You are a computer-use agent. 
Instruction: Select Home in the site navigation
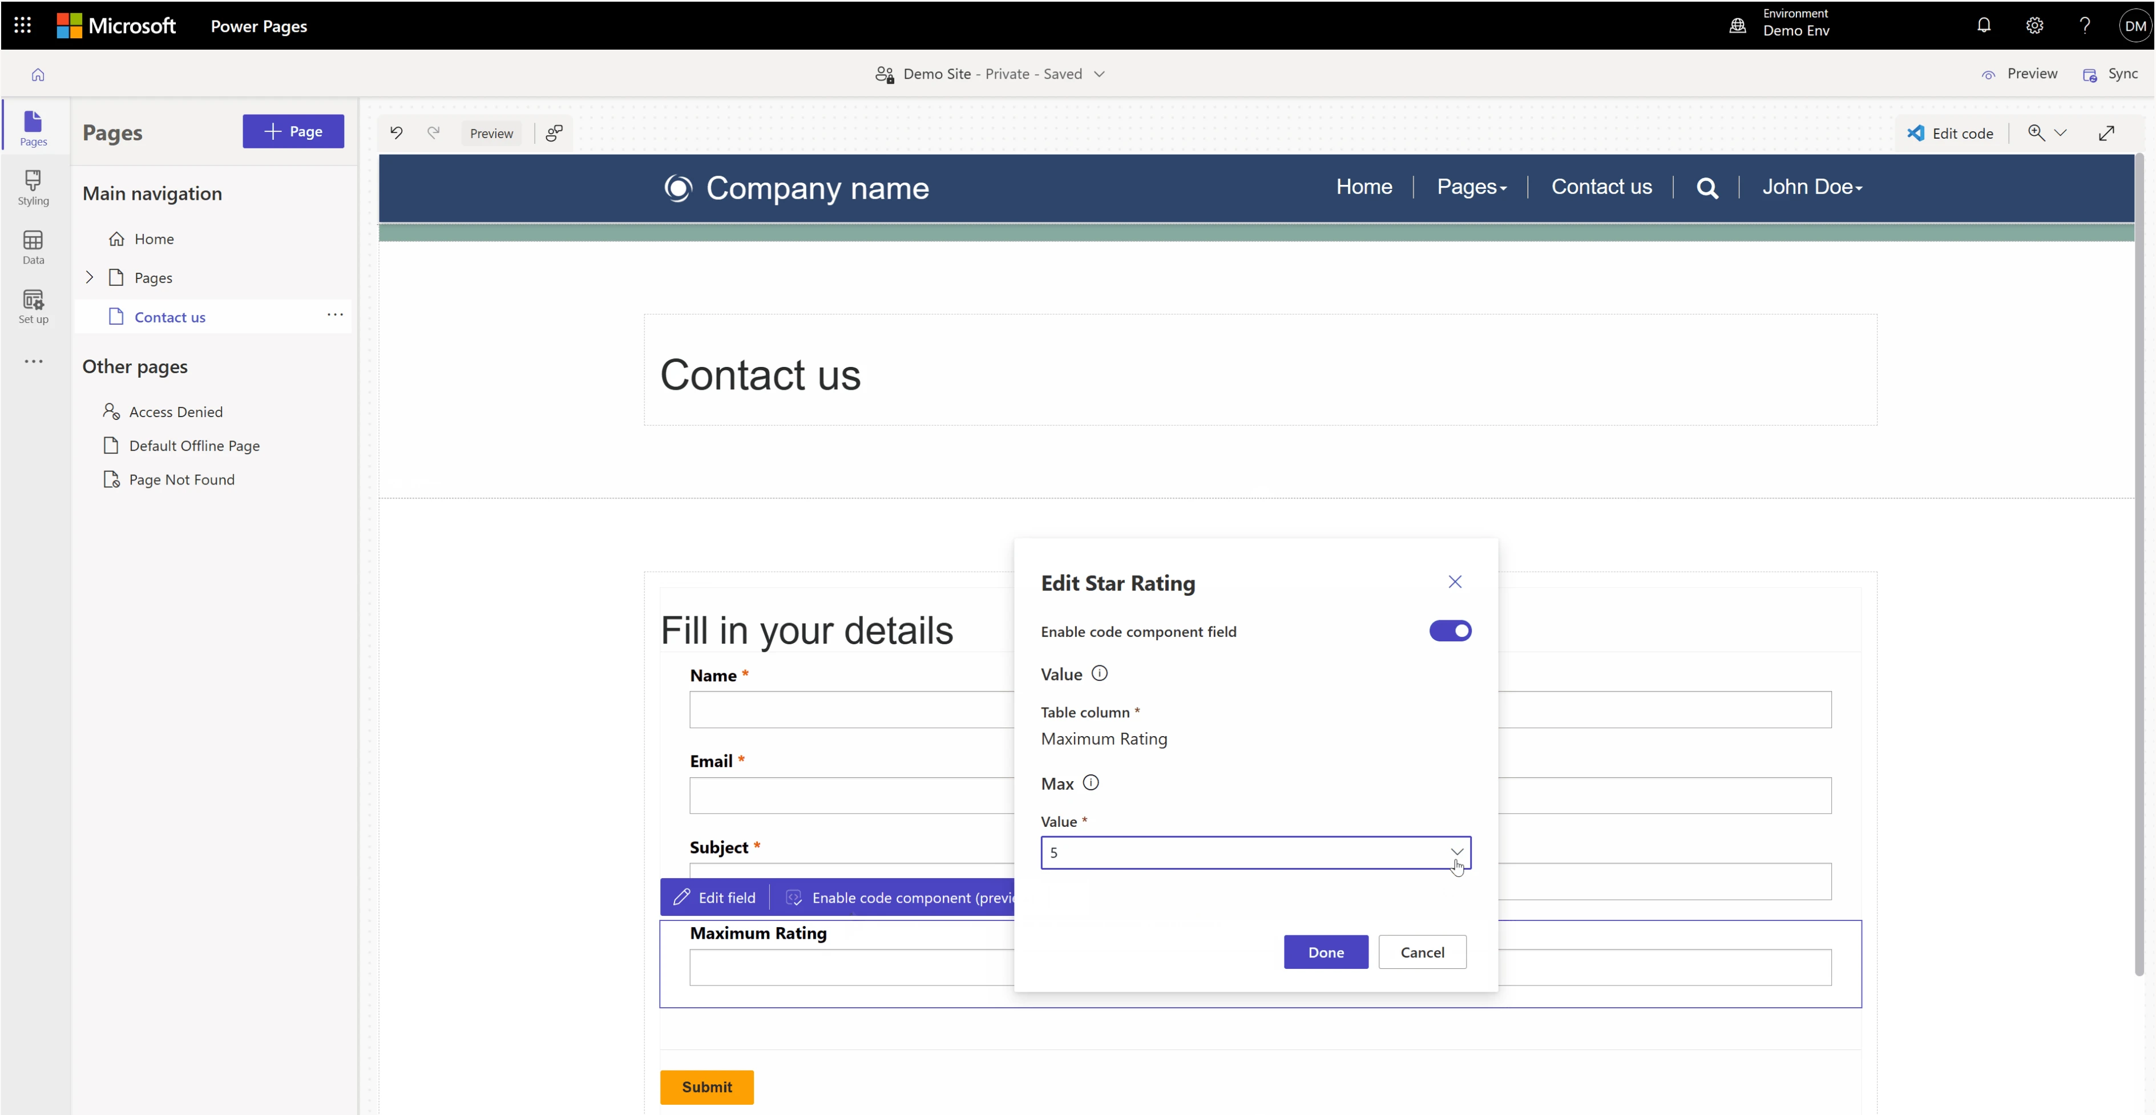pyautogui.click(x=1363, y=187)
